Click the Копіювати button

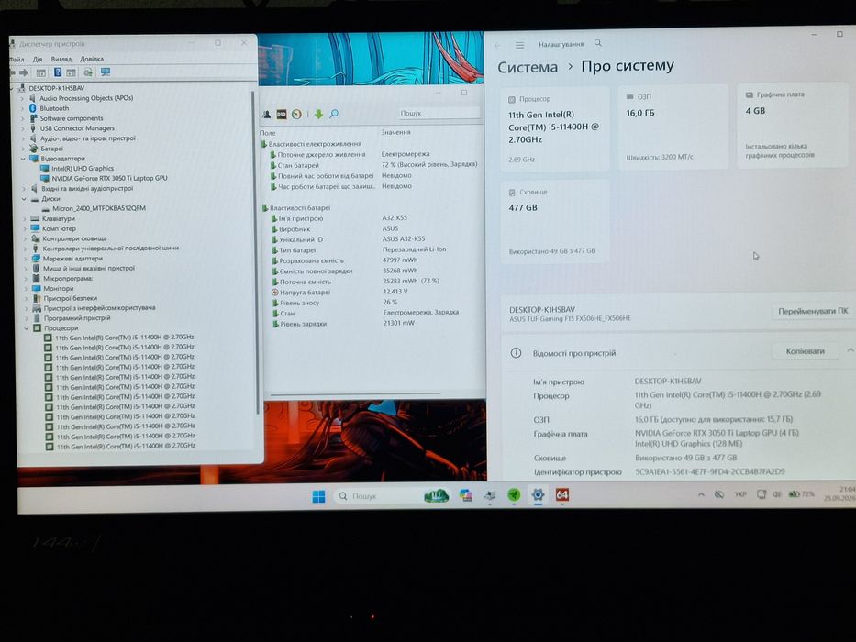(805, 351)
